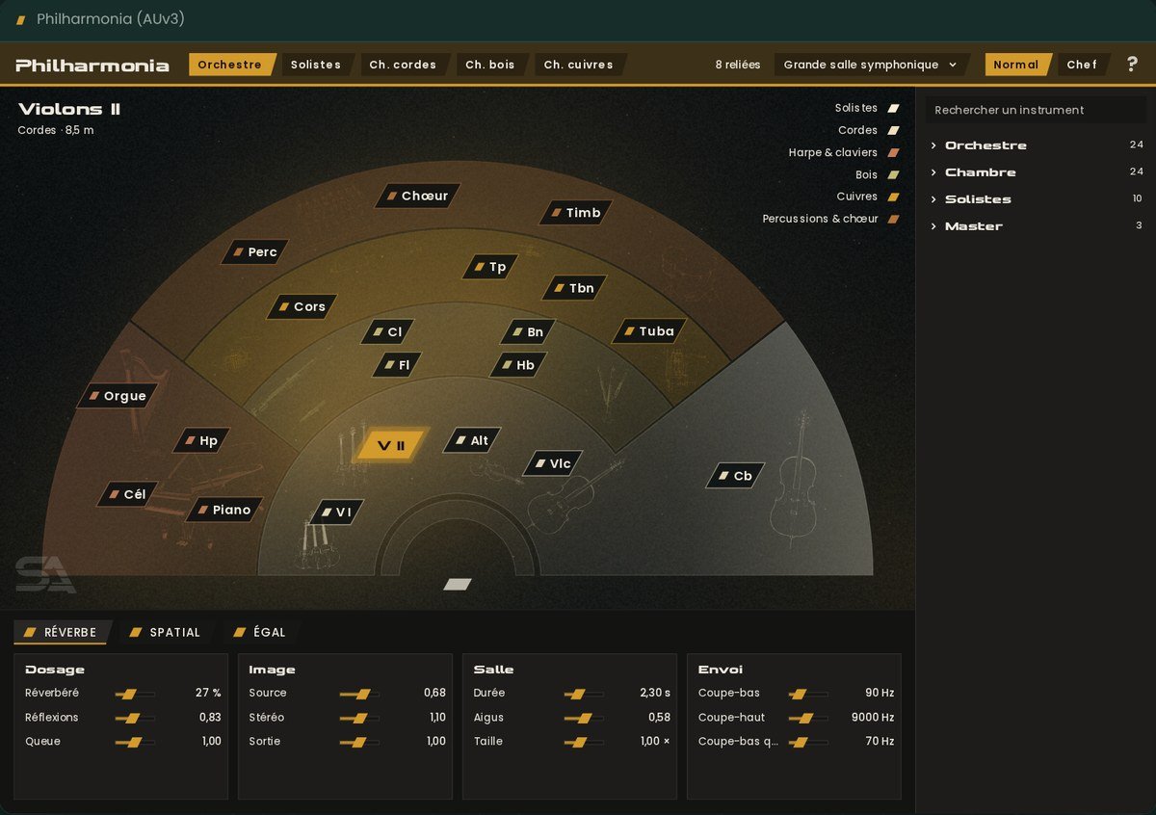Select the Hp harp instrument

coord(201,440)
